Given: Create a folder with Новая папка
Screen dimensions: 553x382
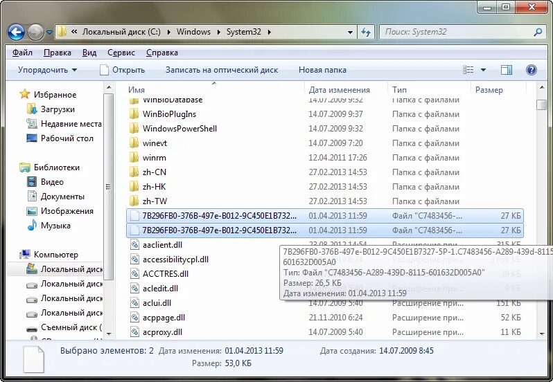Looking at the screenshot, I should tap(322, 70).
